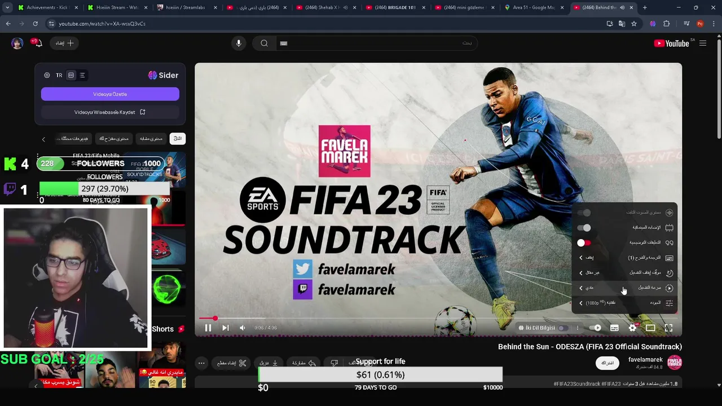Click the search magnifier icon

pos(264,43)
